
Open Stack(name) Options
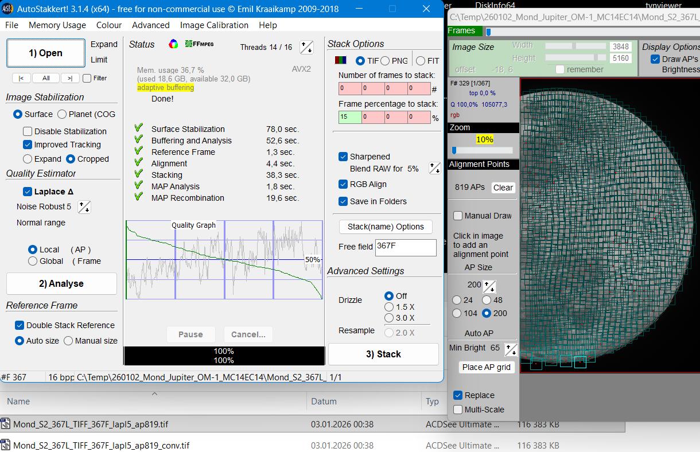(x=386, y=227)
